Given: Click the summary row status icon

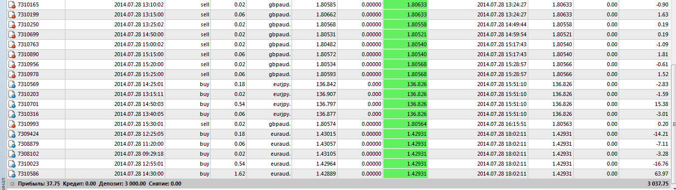Looking at the screenshot, I should click(x=12, y=184).
